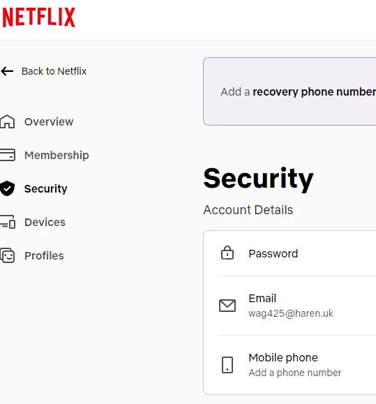Image resolution: width=376 pixels, height=404 pixels.
Task: Click the Mobile phone icon
Action: point(227,365)
